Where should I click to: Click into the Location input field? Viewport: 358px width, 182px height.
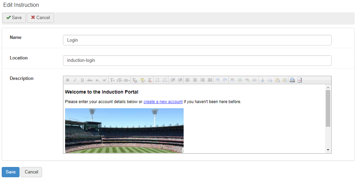[x=197, y=60]
